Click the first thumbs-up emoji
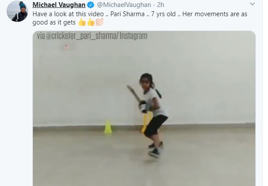 coord(82,22)
